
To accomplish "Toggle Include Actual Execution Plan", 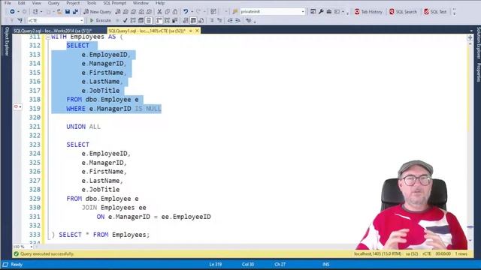I will 159,20.
